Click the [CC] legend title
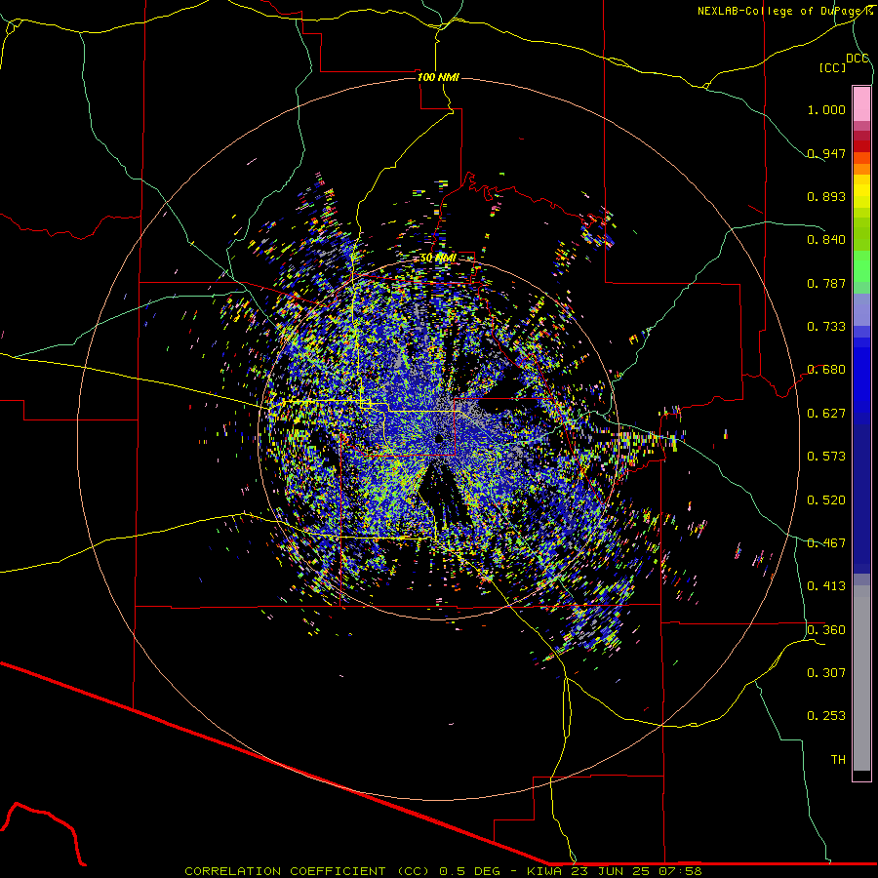 tap(832, 67)
